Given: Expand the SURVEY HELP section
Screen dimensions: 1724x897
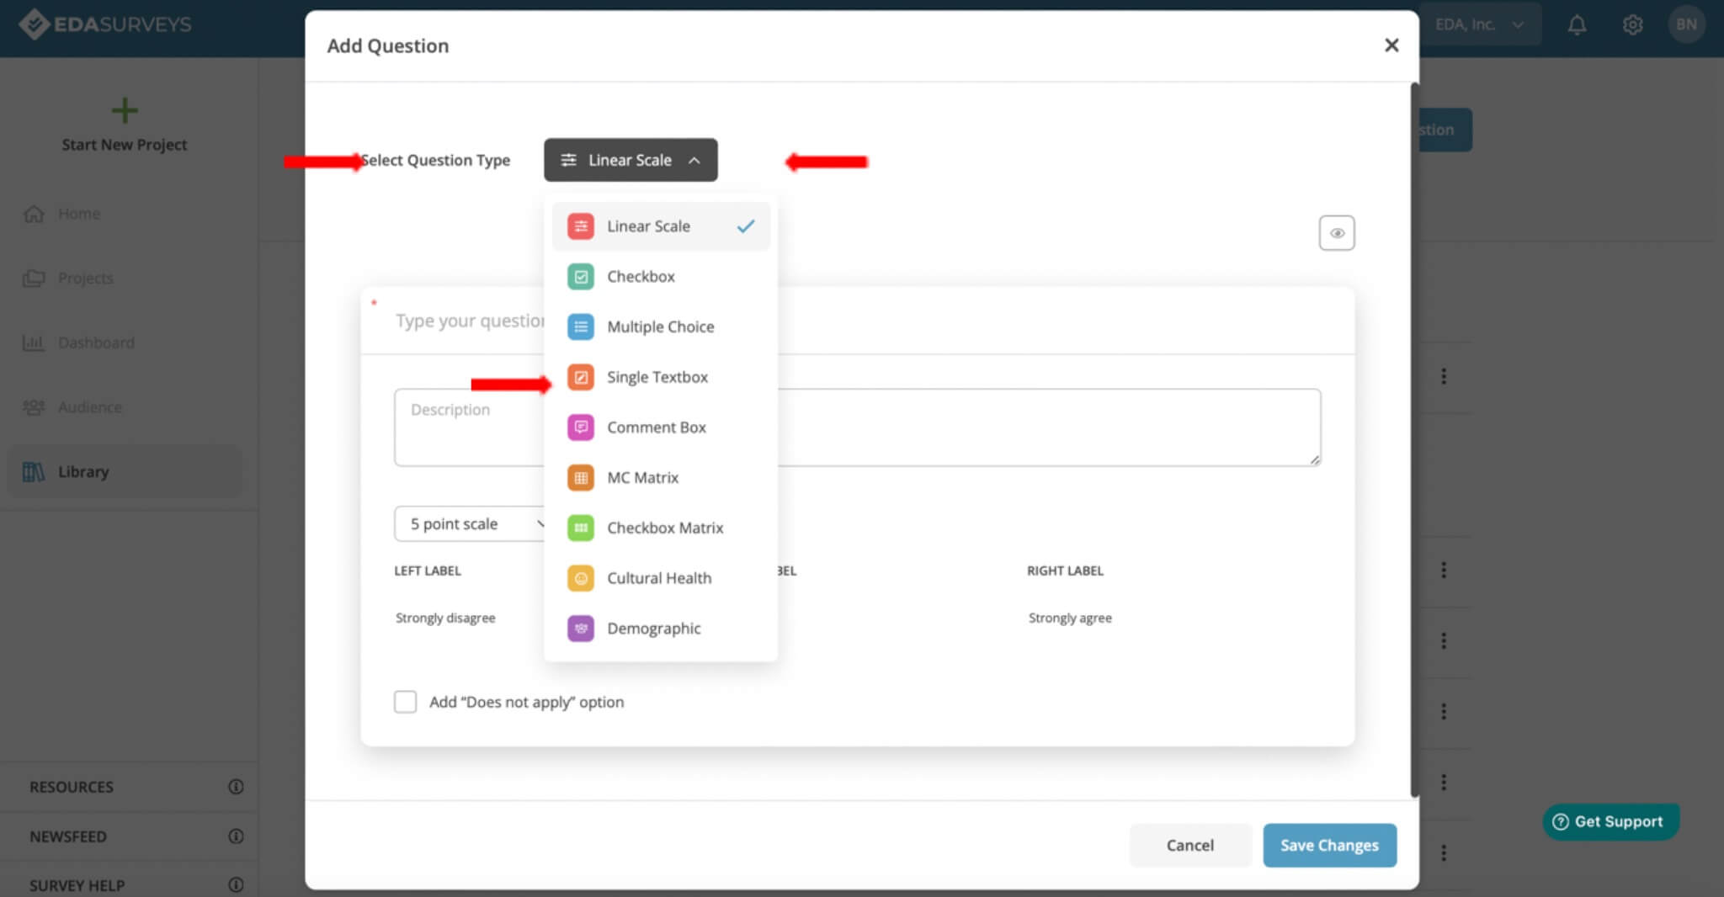Looking at the screenshot, I should coord(129,884).
